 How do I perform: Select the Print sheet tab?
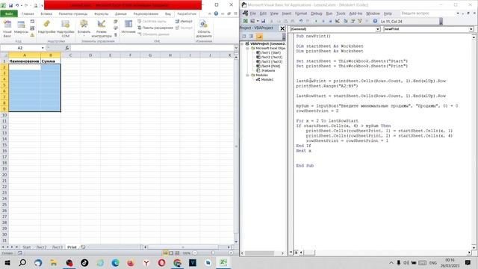pos(72,247)
